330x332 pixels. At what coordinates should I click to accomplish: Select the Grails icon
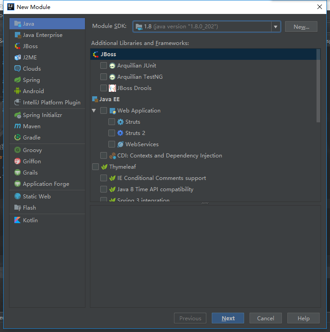(18, 172)
